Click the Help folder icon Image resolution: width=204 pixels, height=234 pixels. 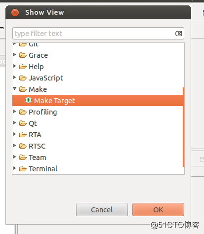(x=23, y=67)
